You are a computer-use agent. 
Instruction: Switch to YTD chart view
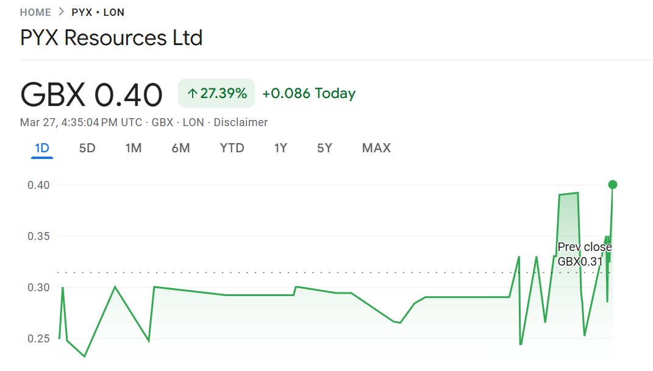click(232, 148)
